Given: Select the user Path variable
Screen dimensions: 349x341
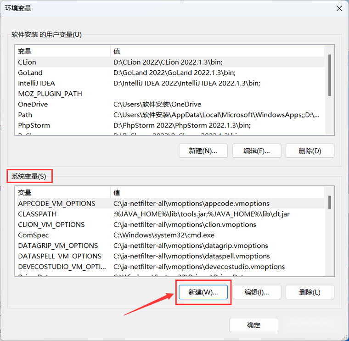Looking at the screenshot, I should [170, 115].
